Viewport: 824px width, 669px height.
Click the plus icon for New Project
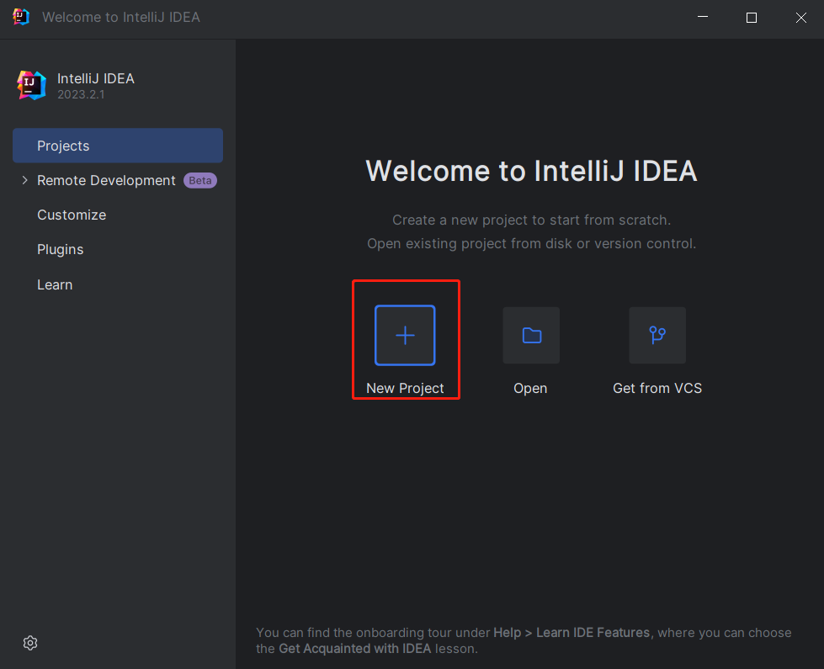pyautogui.click(x=405, y=335)
